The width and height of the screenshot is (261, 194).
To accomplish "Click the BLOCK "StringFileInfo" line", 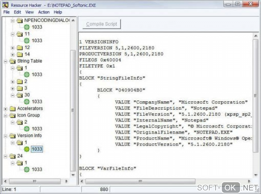I will 112,78.
